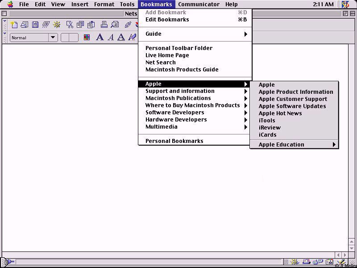Click the Save (floppy disk) icon
Image resolution: width=357 pixels, height=268 pixels.
(35, 25)
